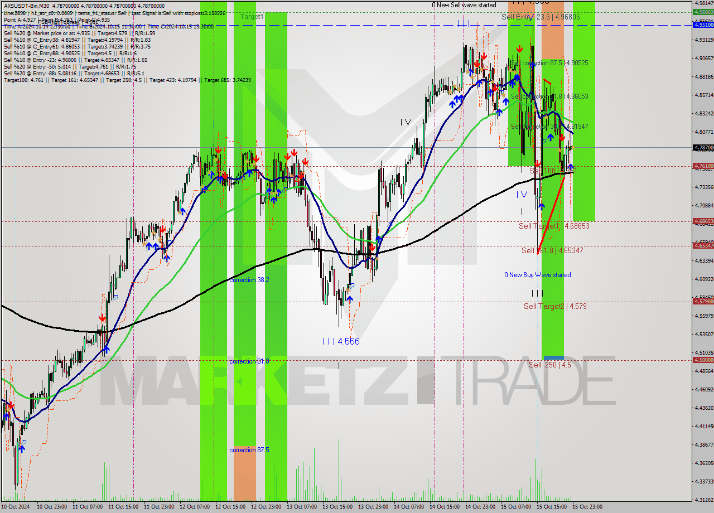The image size is (714, 513).
Task: Click the 'Sell 161.8 | 4.65347' label
Action: click(552, 250)
